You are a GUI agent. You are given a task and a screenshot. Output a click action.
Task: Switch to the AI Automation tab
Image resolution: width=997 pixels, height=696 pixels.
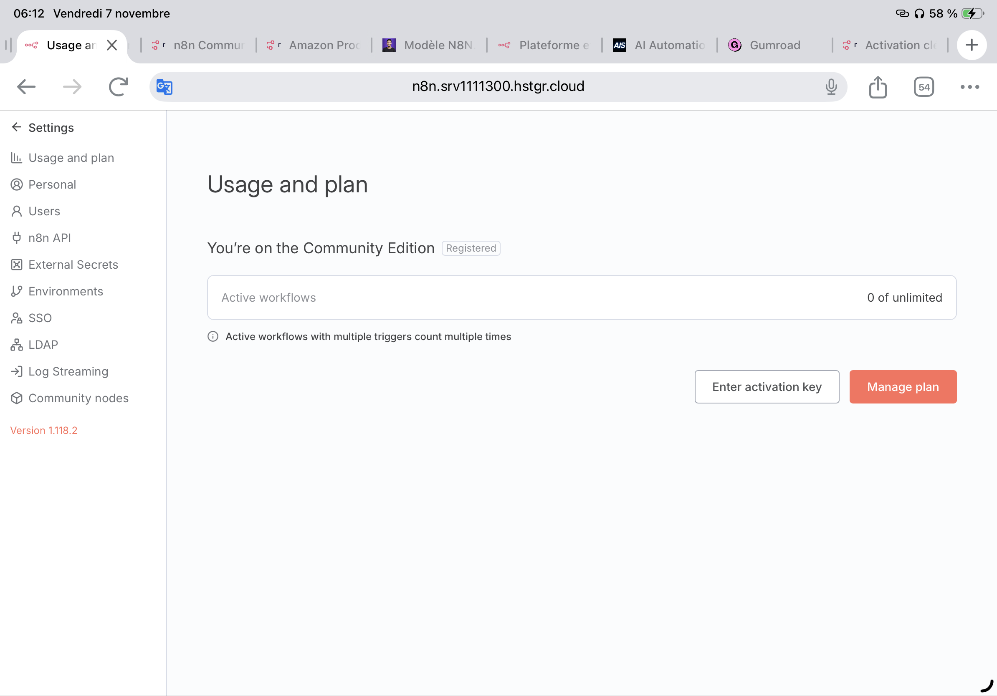(x=669, y=45)
